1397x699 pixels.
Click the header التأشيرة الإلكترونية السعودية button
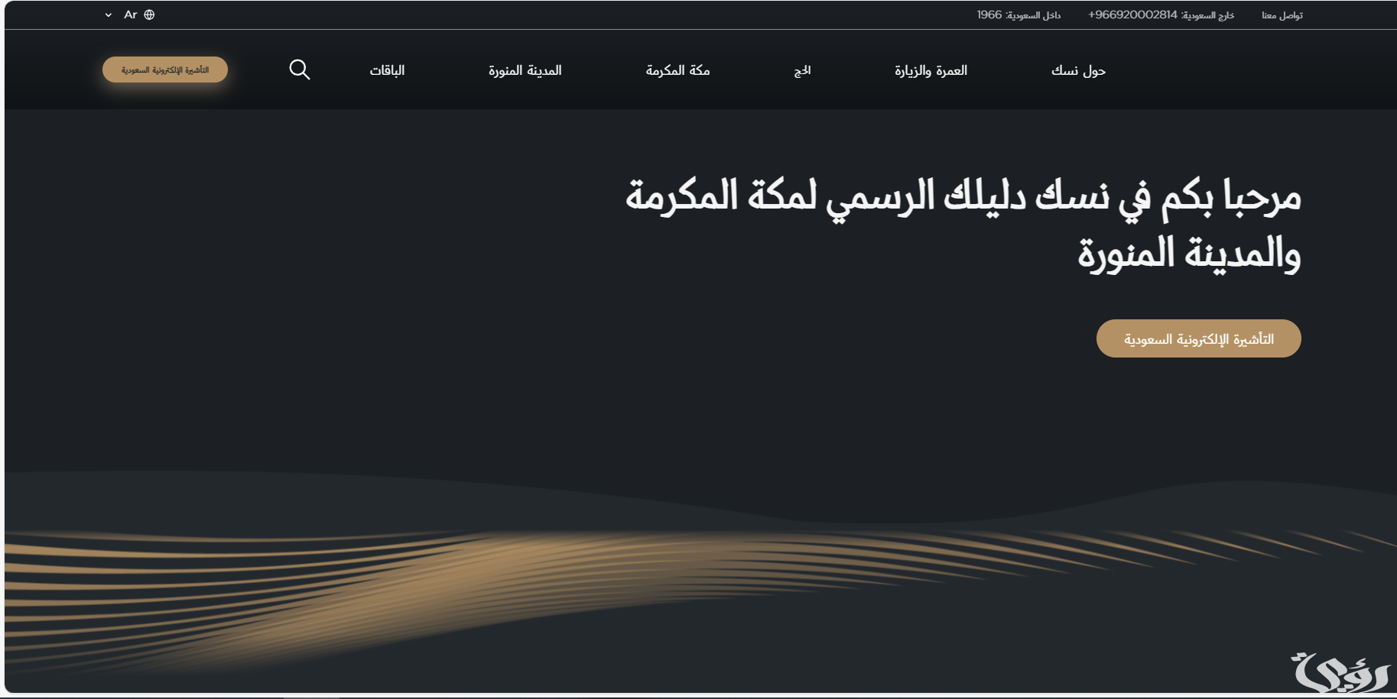point(165,70)
